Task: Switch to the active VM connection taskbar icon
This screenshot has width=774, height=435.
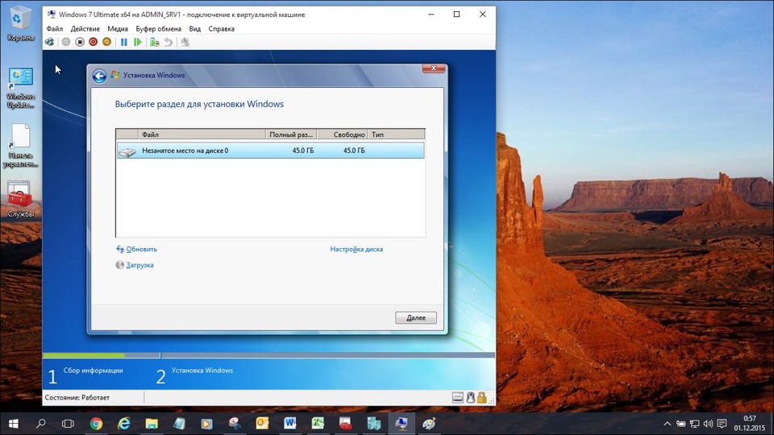Action: tap(402, 424)
